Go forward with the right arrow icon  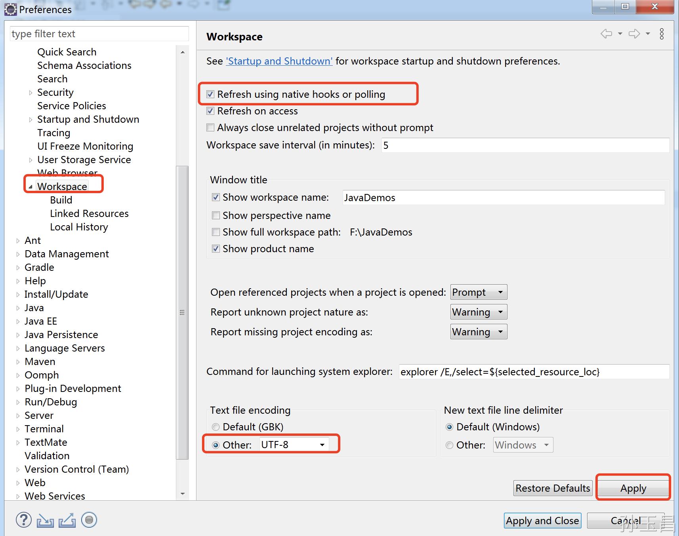[x=634, y=34]
